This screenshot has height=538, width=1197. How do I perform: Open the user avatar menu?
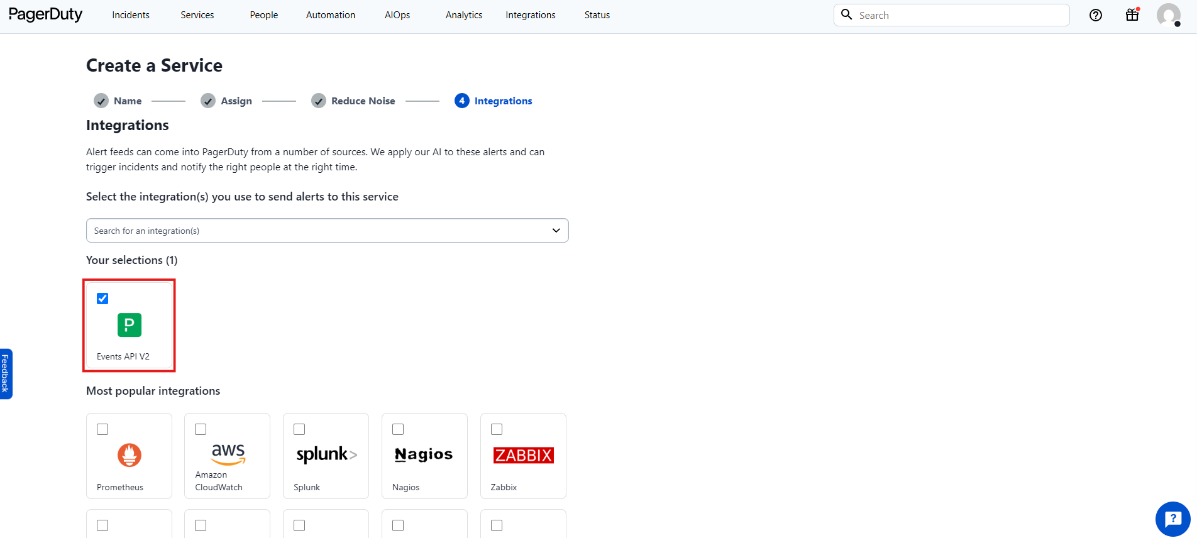(1169, 15)
